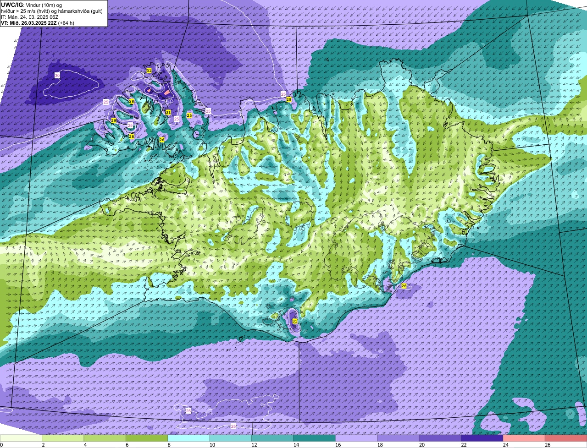Click the 'IT: Mán. 24. 03. 2025 06Z' line

coord(29,16)
